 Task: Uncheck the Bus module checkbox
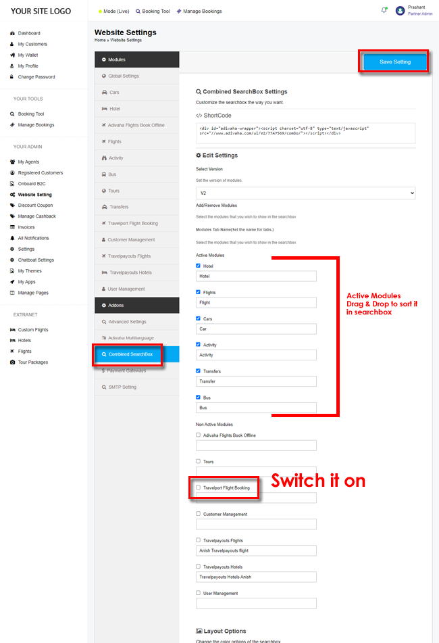click(x=198, y=397)
